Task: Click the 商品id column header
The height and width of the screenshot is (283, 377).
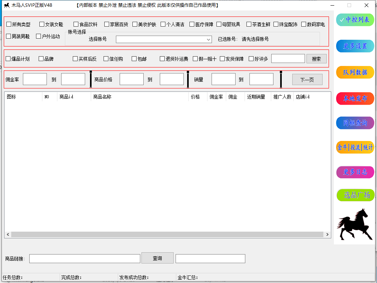Action: [x=74, y=97]
